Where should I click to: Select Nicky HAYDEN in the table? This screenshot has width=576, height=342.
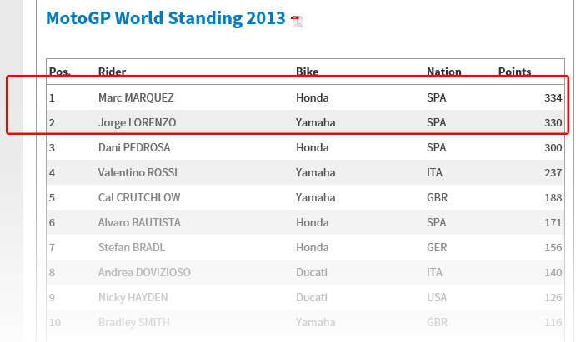[133, 297]
